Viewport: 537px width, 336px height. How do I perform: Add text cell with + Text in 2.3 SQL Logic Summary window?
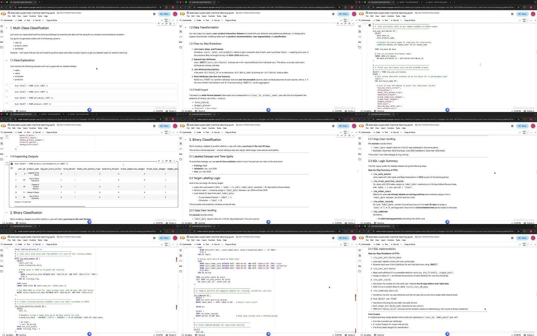[385, 132]
